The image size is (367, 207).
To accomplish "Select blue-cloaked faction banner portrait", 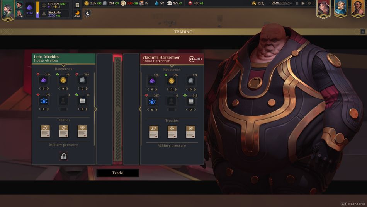I will [341, 9].
